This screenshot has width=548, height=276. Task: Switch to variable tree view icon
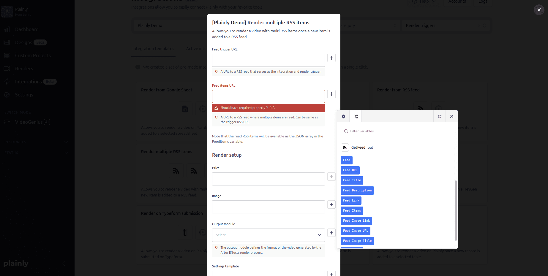point(356,116)
